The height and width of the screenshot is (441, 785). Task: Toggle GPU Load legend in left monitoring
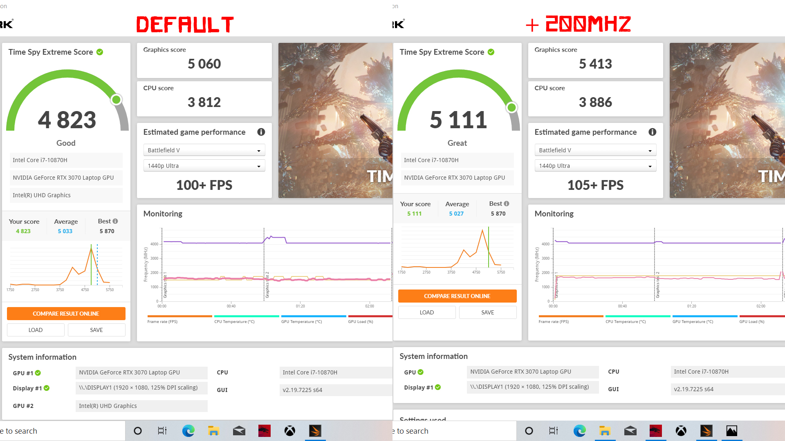point(370,319)
